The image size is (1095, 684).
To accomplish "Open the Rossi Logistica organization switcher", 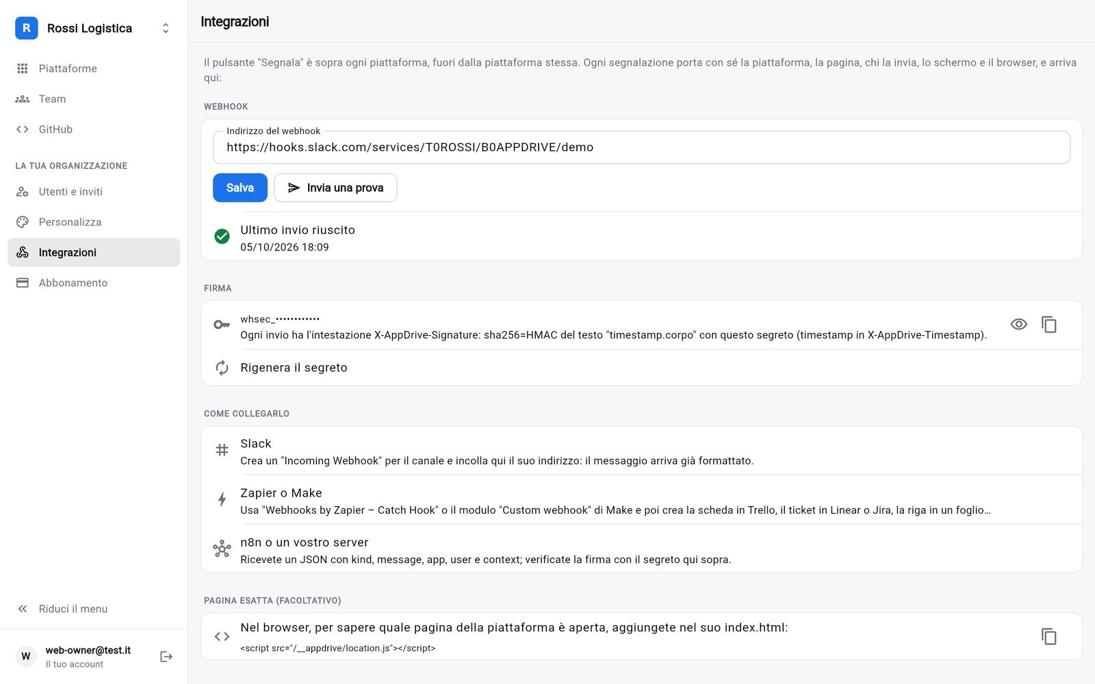I will [94, 28].
